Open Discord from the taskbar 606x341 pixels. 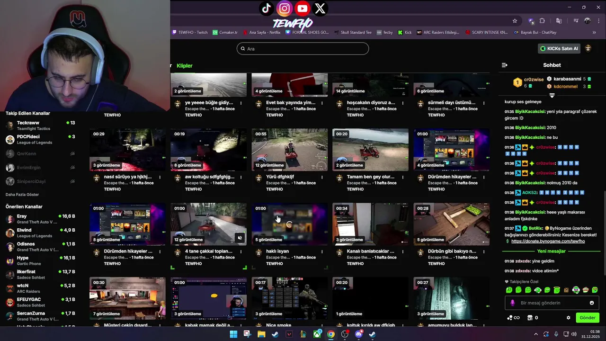point(358,334)
